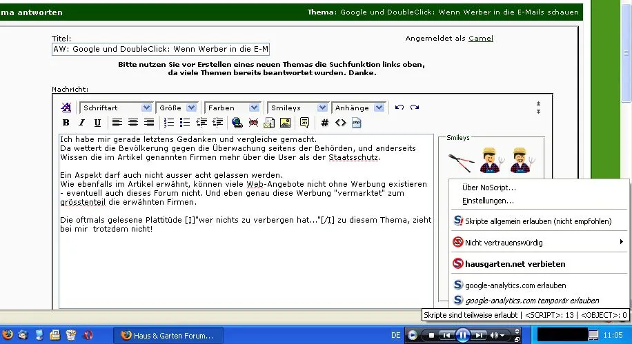Insert an ordered numbered list

click(169, 123)
